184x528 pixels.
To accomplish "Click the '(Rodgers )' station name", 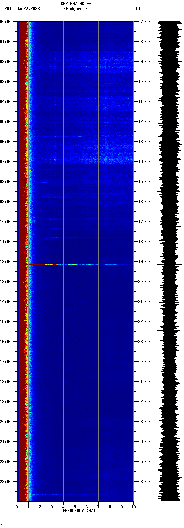I will (75, 9).
